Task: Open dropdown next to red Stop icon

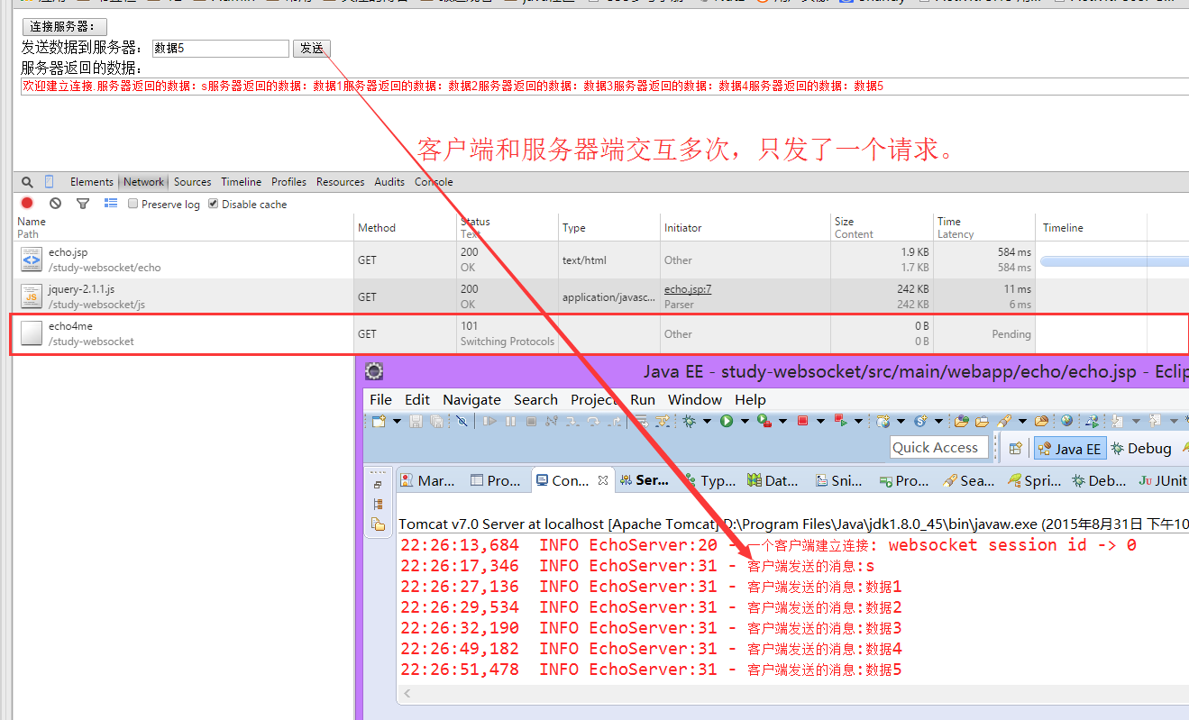Action: (x=820, y=421)
